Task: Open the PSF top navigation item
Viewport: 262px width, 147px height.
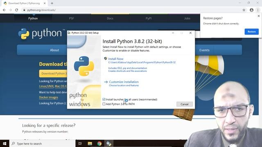Action: coord(72,18)
